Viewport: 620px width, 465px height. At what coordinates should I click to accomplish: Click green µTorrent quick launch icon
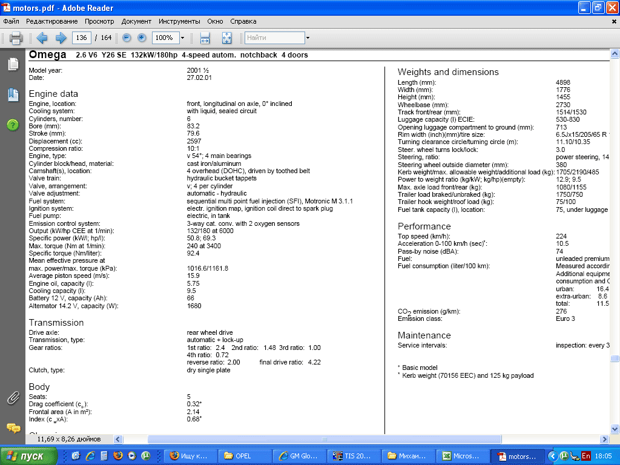146,456
